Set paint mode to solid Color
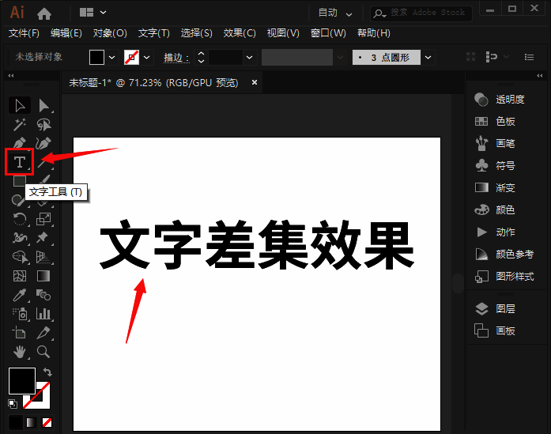551x434 pixels. click(16, 422)
